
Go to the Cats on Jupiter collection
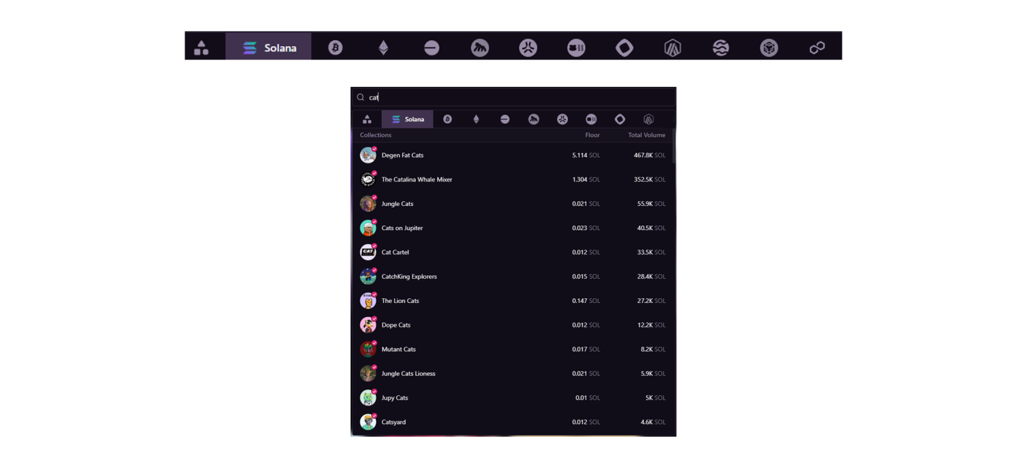[512, 228]
